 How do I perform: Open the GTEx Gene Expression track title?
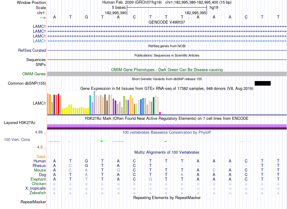coord(167,89)
